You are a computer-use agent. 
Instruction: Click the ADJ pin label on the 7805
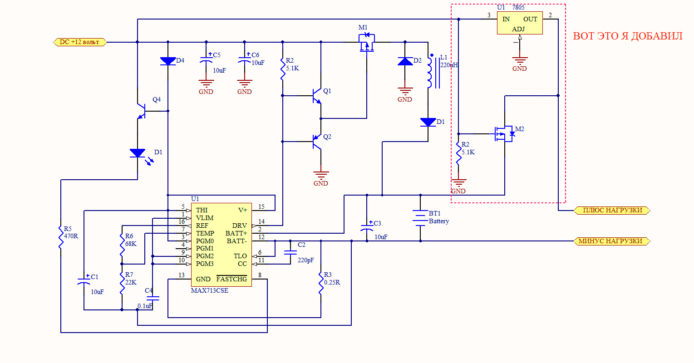(518, 29)
